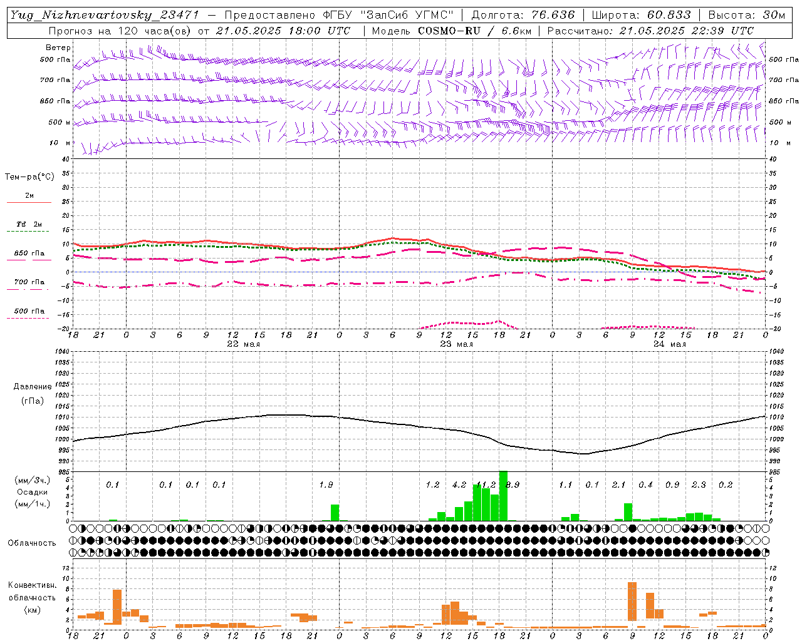802x641 pixels.
Task: Click the 8.9 precipitation value
Action: [x=513, y=485]
